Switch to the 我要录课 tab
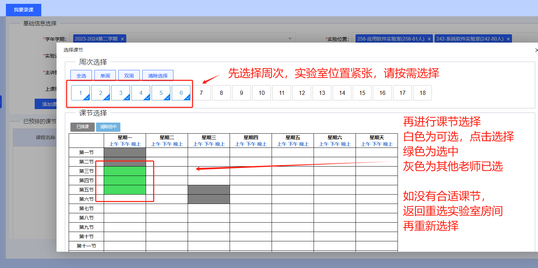The width and height of the screenshot is (538, 268). point(24,10)
